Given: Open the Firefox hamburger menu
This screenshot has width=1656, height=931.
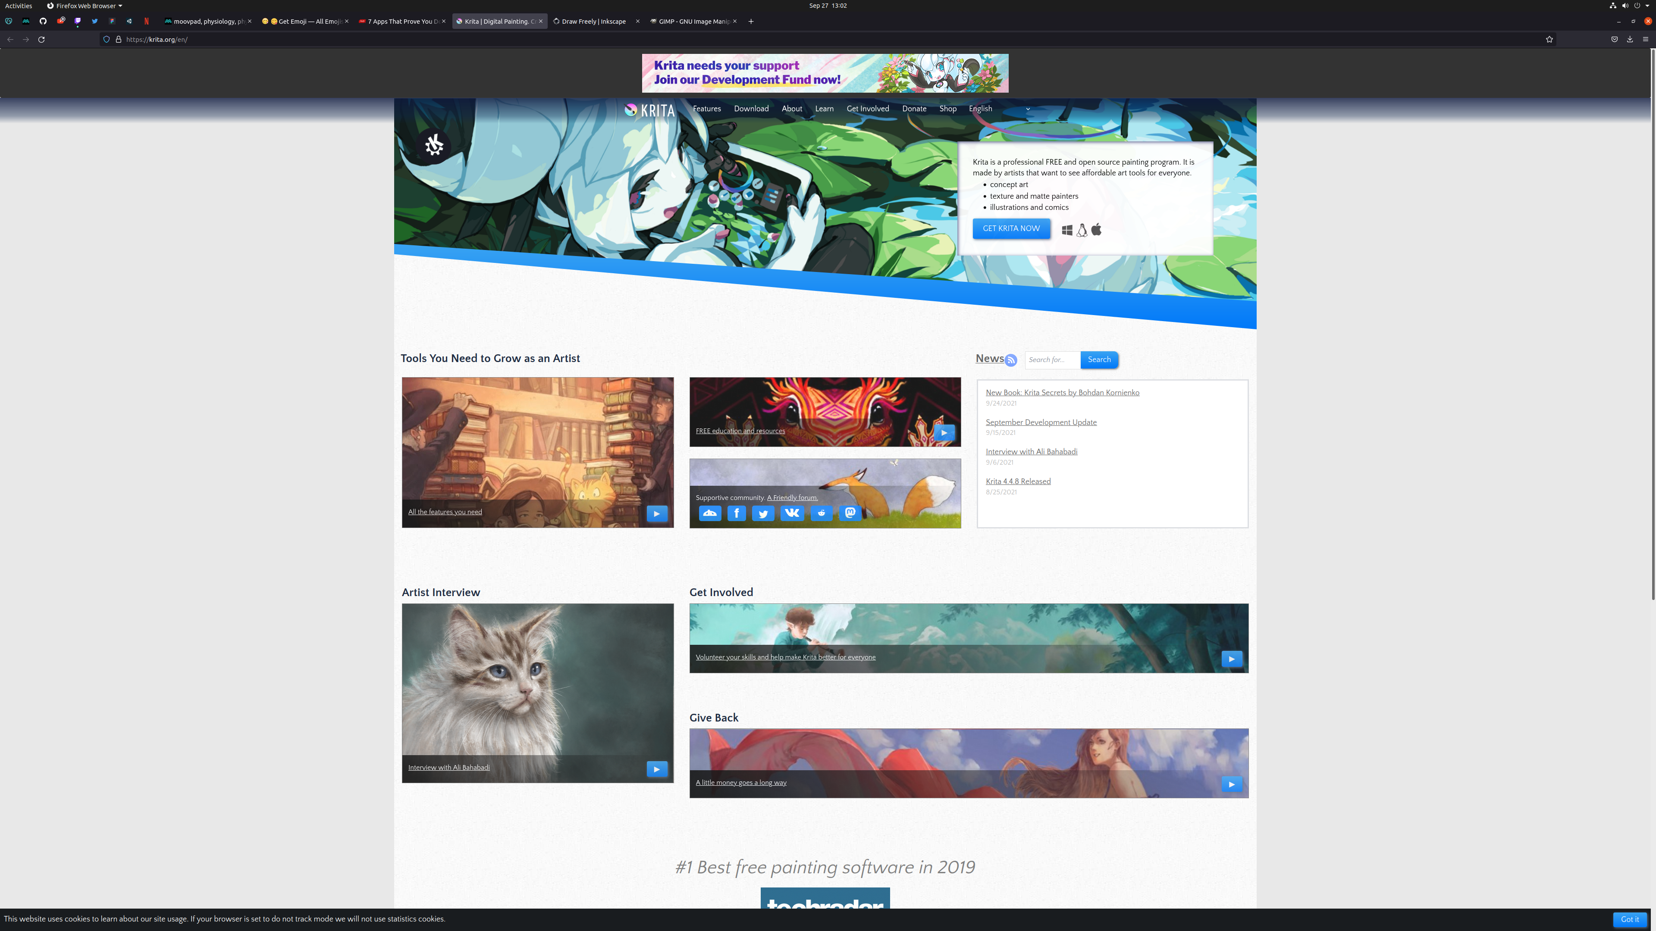Looking at the screenshot, I should 1646,39.
